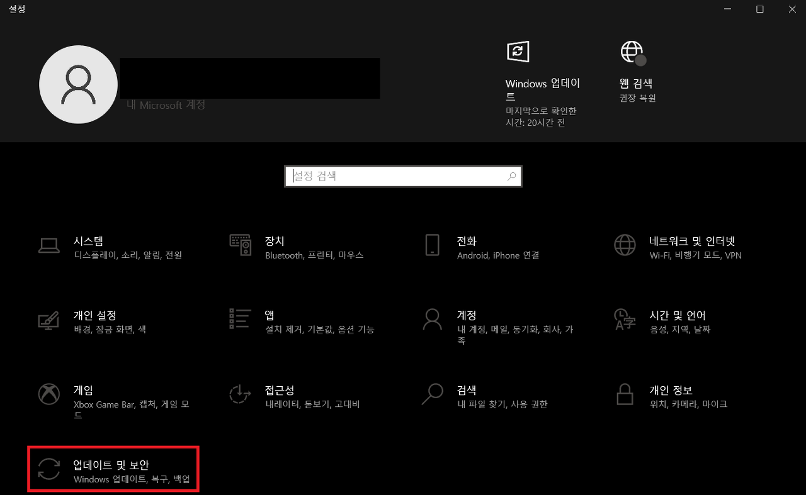Click the text Wi-Fi, 비행기 모드, VPN
806x495 pixels.
point(696,255)
